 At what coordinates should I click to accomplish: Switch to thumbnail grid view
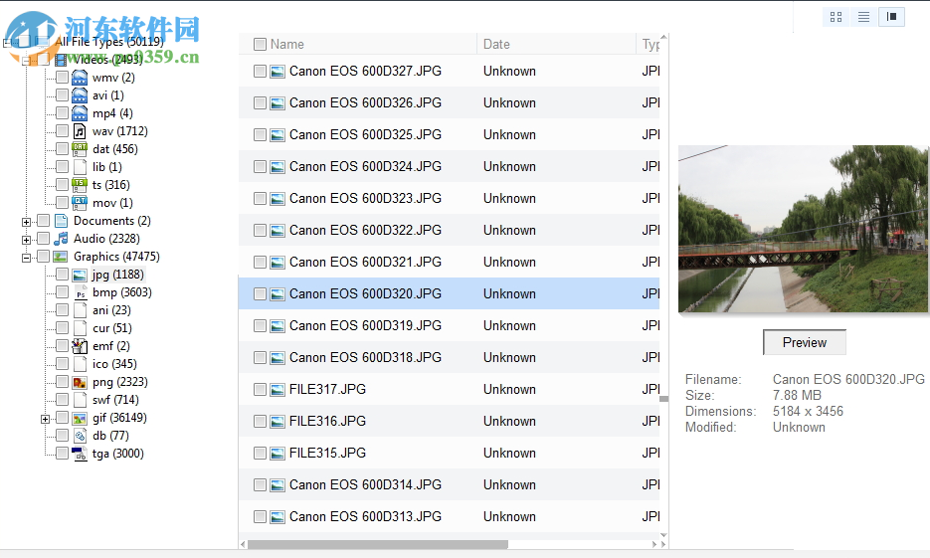click(836, 17)
